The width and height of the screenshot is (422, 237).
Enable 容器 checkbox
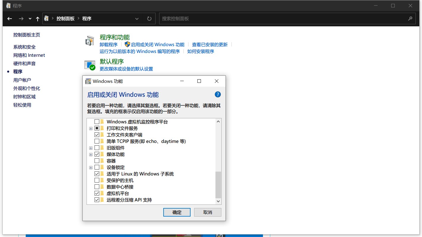click(x=97, y=161)
